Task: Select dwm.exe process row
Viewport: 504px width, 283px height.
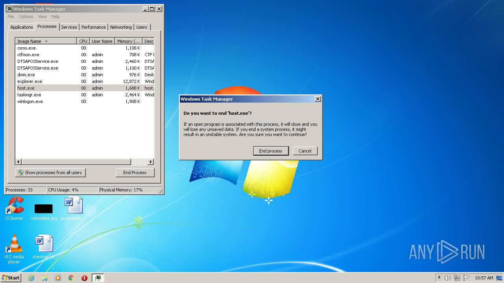Action: tap(85, 75)
